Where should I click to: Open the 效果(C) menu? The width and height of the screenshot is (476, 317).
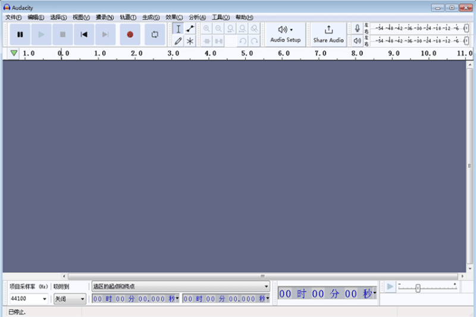point(174,17)
